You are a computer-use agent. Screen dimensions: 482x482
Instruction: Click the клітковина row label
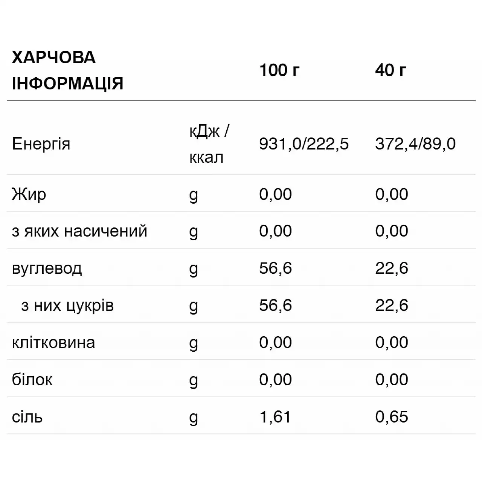point(53,343)
